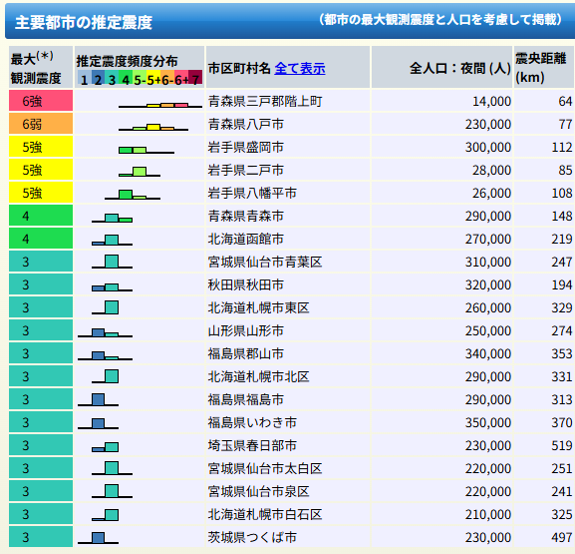Click histogram chart for 青森県八戸市
This screenshot has height=554, width=575.
[x=153, y=127]
